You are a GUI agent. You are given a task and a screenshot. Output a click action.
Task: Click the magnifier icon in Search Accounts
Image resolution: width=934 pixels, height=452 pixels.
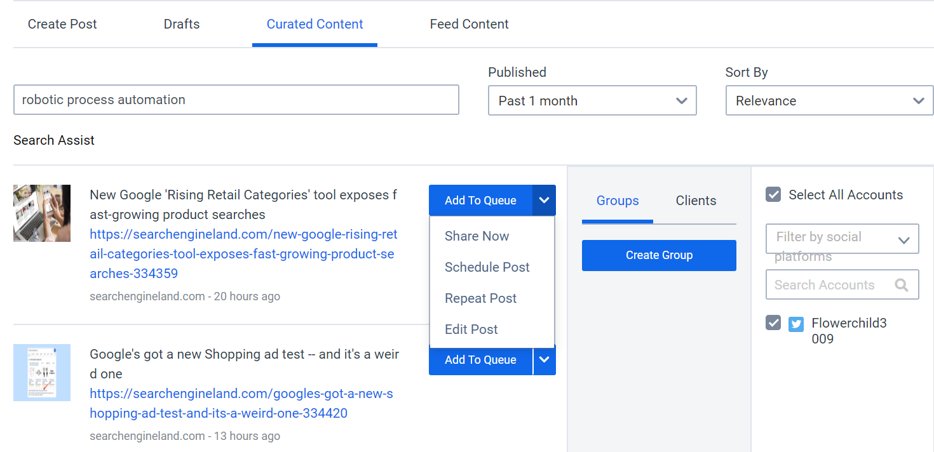[901, 285]
